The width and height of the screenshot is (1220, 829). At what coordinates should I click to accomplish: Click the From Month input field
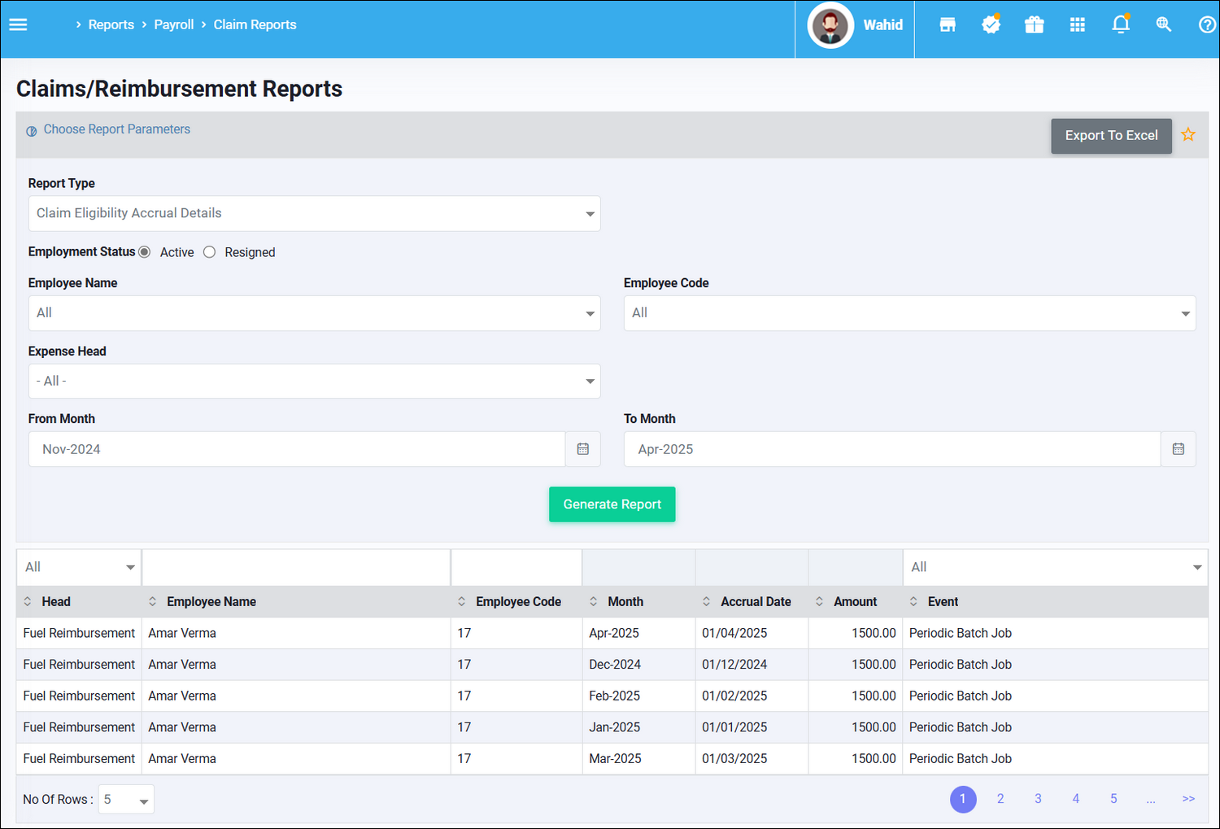[x=297, y=449]
